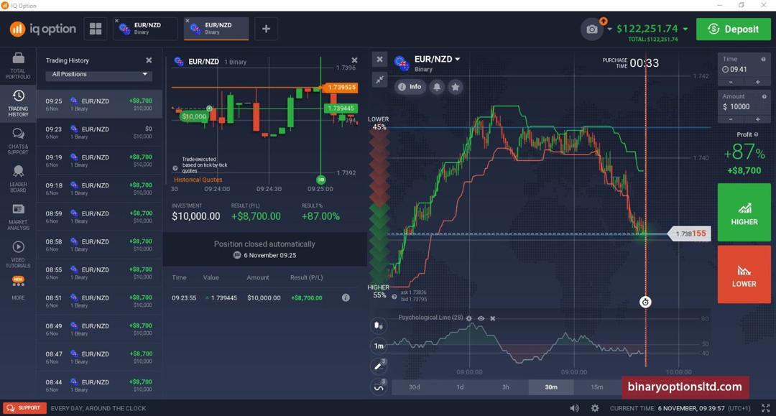
Task: Click the Amount field help icon
Action: pyautogui.click(x=764, y=96)
